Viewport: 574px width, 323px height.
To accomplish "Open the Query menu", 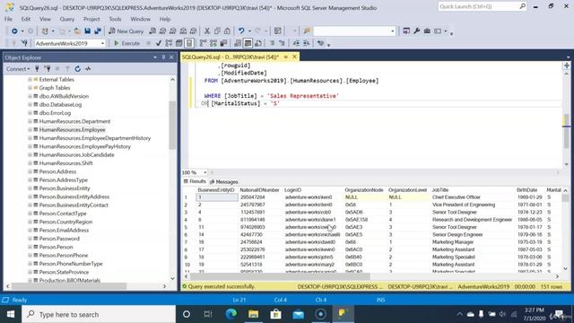I will pos(67,19).
